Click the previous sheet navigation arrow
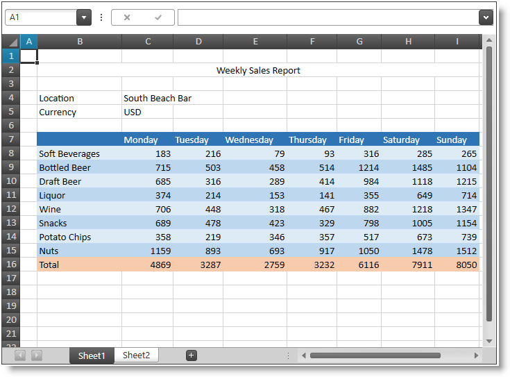Viewport: 510px width, 377px height. pyautogui.click(x=20, y=355)
